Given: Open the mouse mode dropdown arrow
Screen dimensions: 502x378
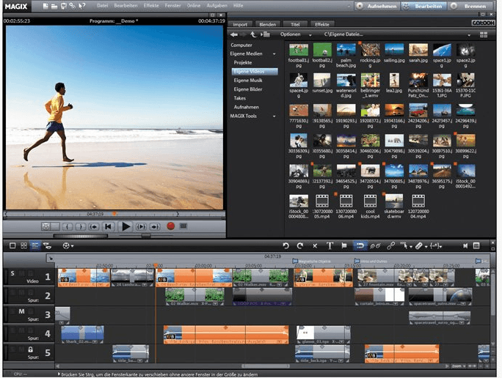Looking at the screenshot, I should tap(411, 247).
